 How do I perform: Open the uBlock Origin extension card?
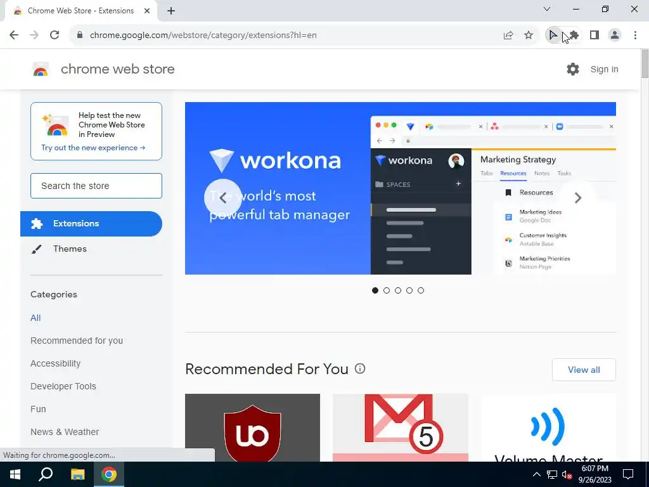(252, 428)
